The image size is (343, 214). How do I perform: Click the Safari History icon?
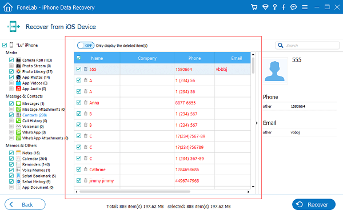coord(19,181)
